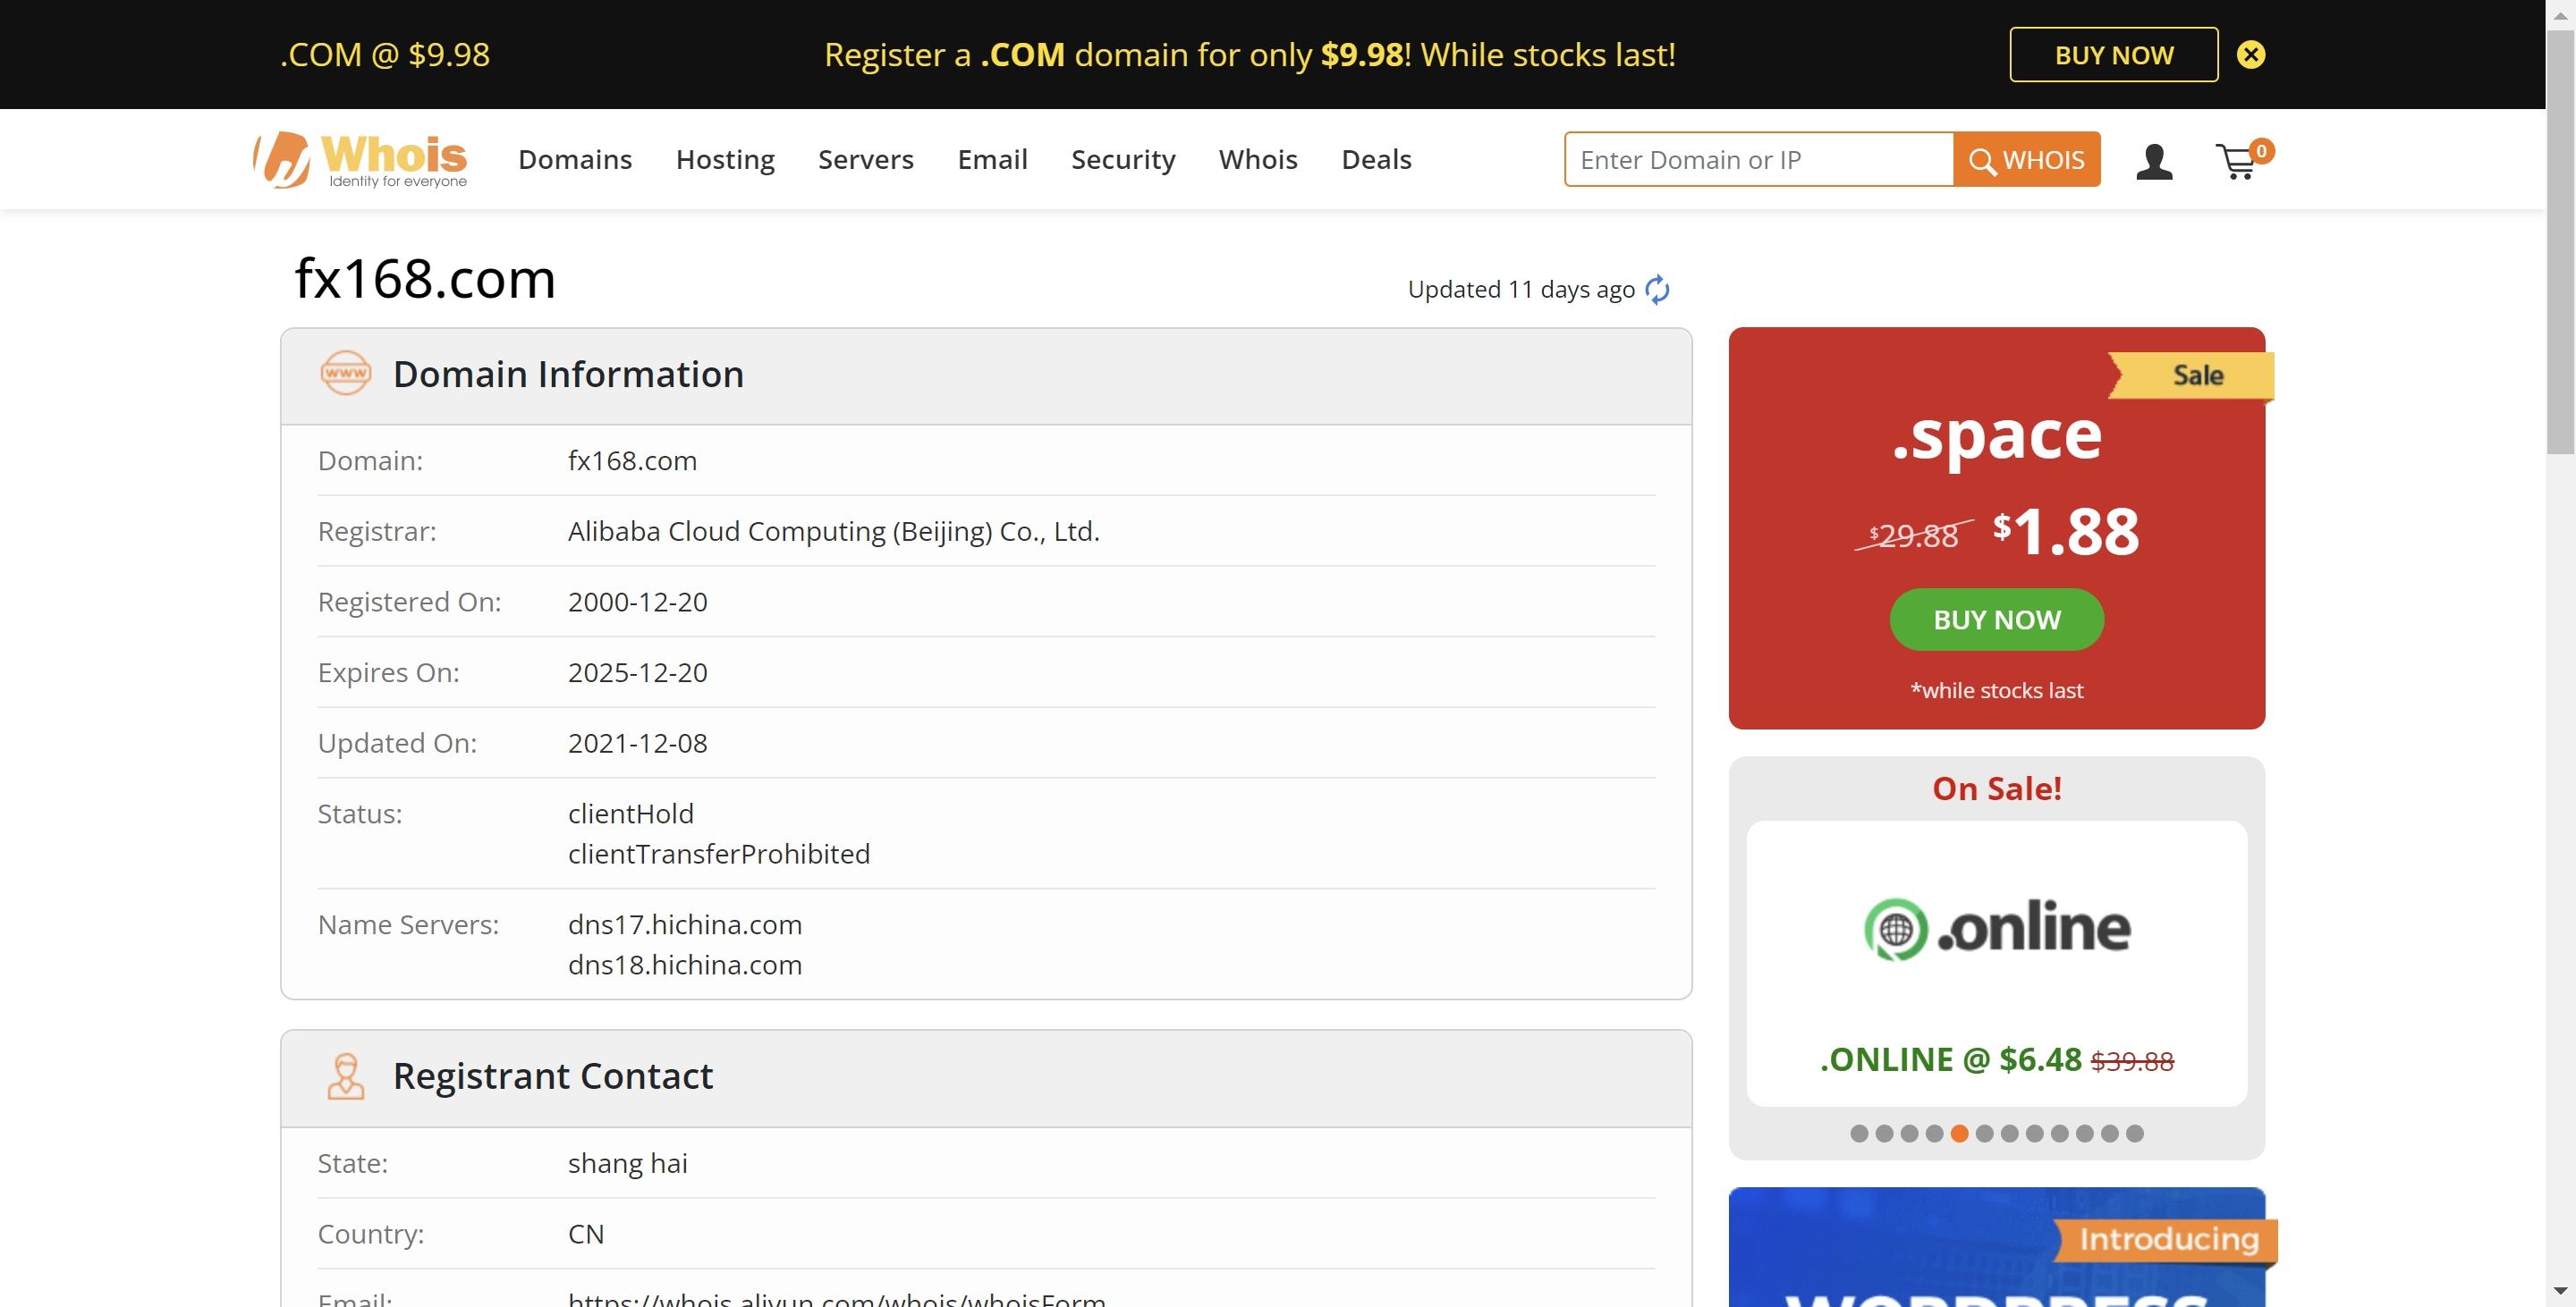The image size is (2576, 1307).
Task: Open the .online sale card
Action: (1996, 963)
